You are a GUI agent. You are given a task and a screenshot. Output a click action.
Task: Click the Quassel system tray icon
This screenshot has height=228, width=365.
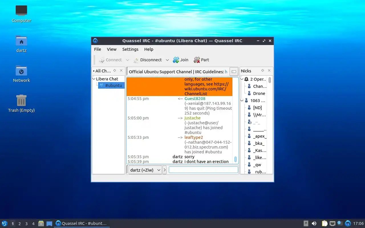pos(348,223)
